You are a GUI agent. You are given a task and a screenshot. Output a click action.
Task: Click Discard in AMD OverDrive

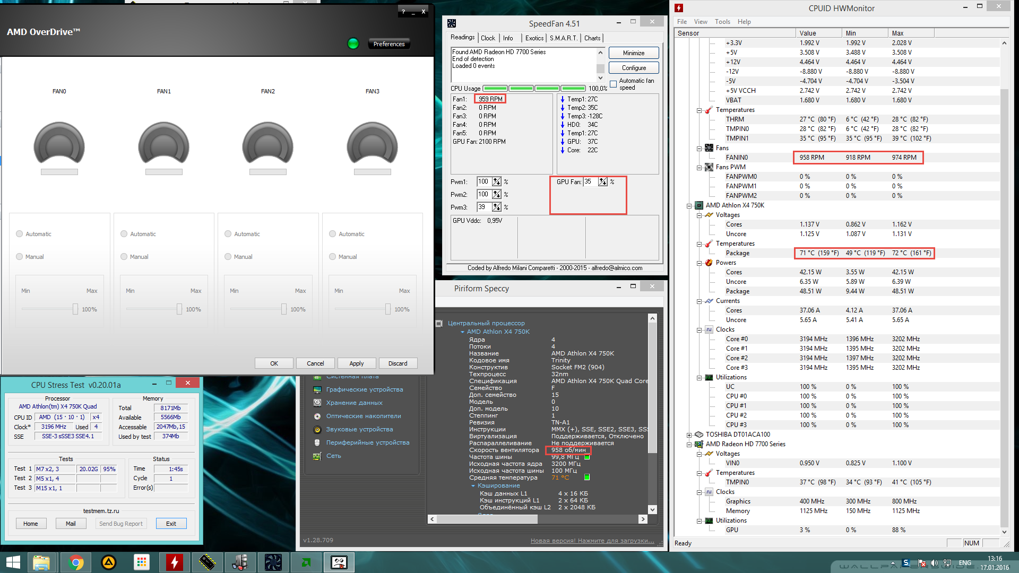398,363
